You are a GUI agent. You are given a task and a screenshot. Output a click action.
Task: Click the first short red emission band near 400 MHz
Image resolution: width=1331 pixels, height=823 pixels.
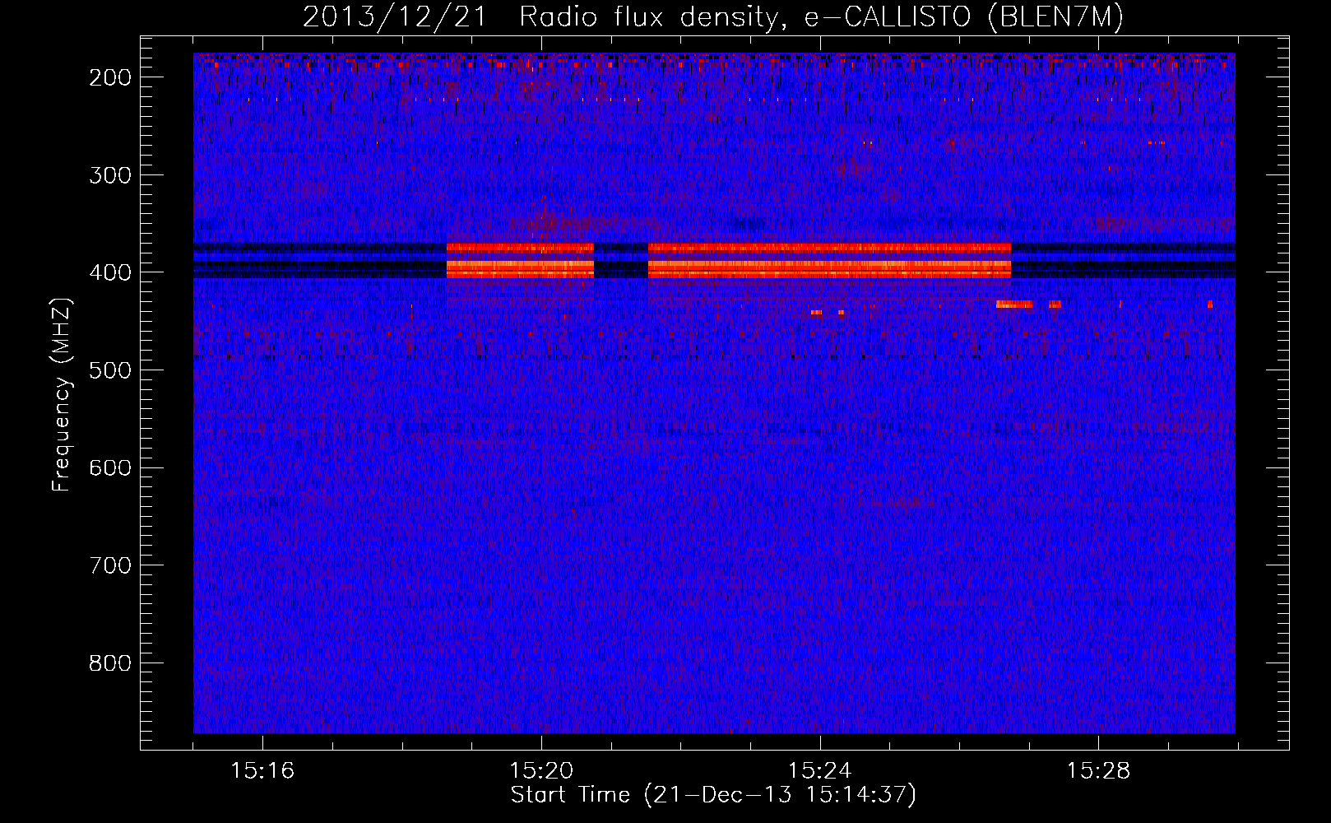[520, 260]
